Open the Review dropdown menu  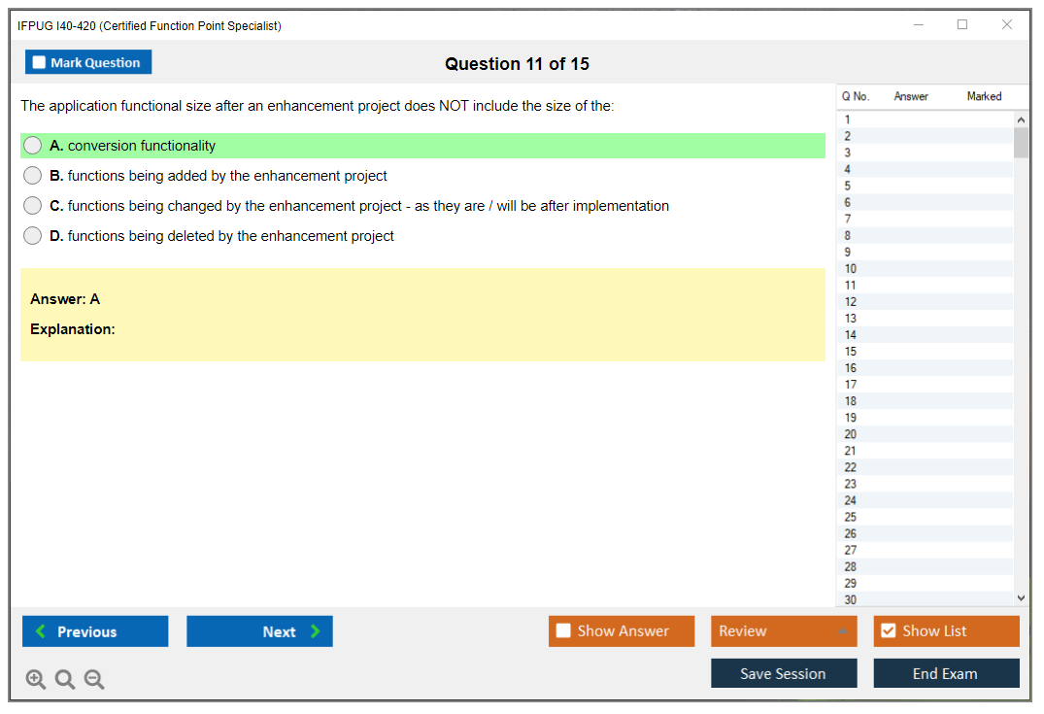pyautogui.click(x=784, y=631)
